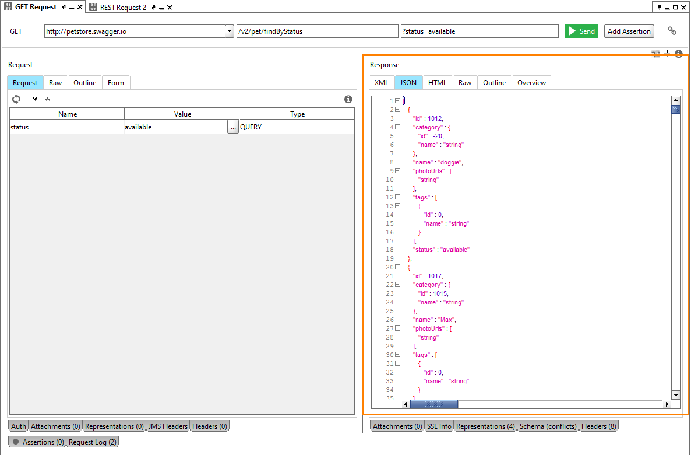Collapse the tags fold at line 12
This screenshot has width=691, height=455.
(397, 197)
